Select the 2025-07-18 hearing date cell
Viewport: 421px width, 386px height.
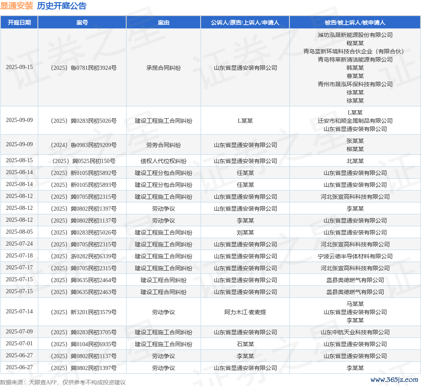click(19, 256)
